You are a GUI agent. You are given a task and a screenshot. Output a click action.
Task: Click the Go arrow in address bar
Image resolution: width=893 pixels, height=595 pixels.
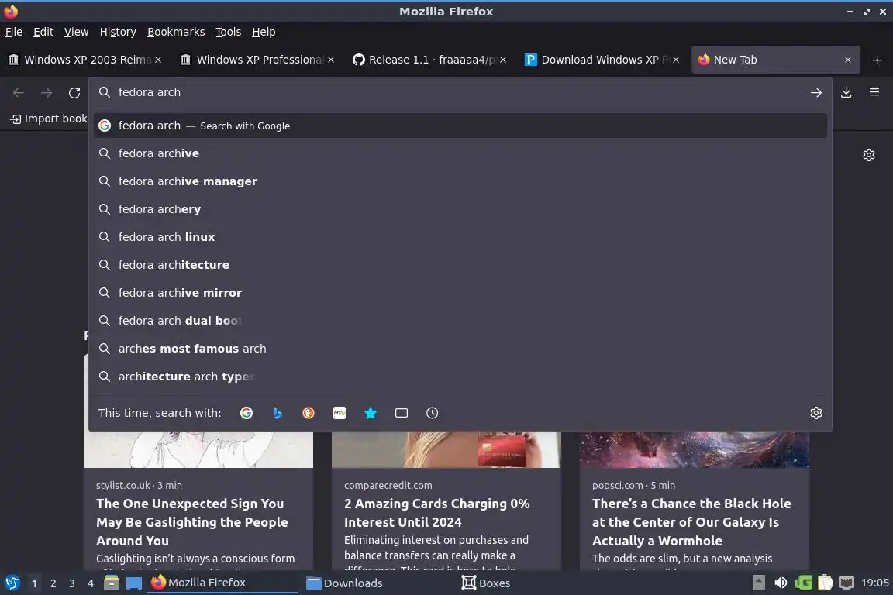point(816,92)
